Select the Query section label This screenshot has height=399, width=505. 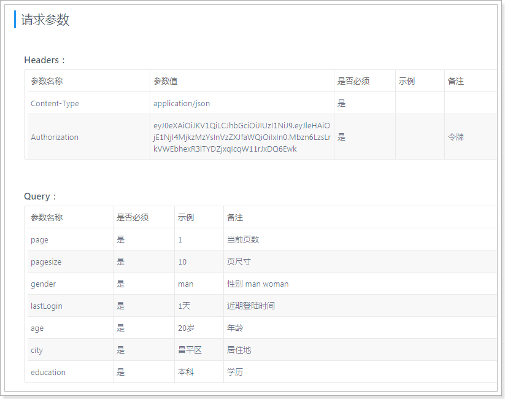40,196
